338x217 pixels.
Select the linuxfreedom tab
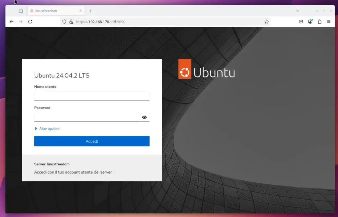pos(56,11)
